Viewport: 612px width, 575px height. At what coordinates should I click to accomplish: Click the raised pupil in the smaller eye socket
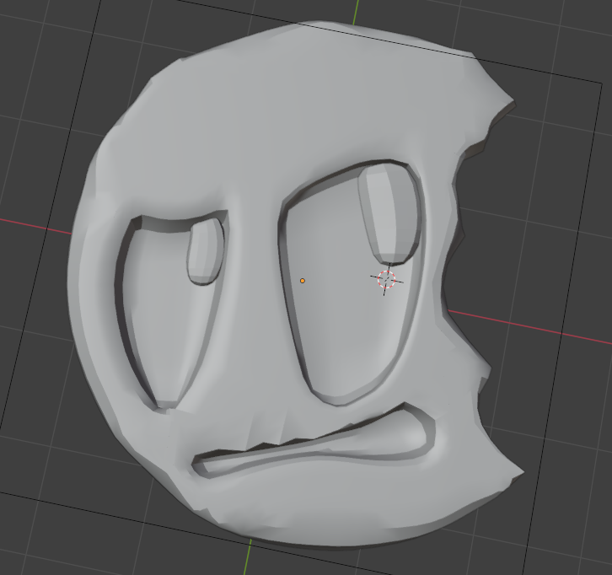pos(207,251)
